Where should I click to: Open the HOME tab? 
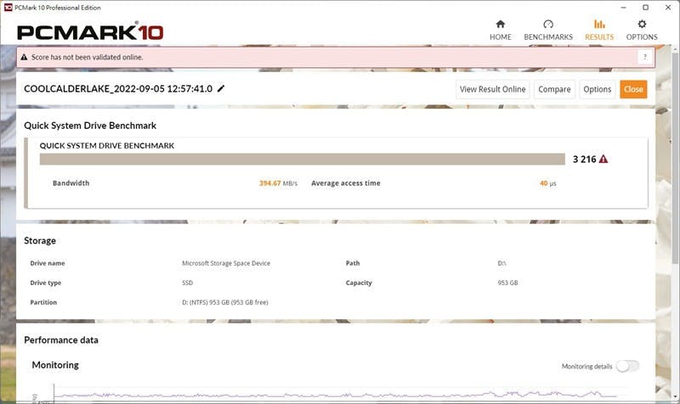point(501,30)
